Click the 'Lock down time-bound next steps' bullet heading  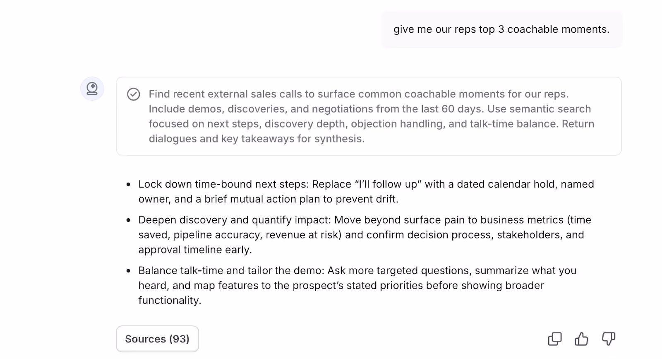coord(223,184)
